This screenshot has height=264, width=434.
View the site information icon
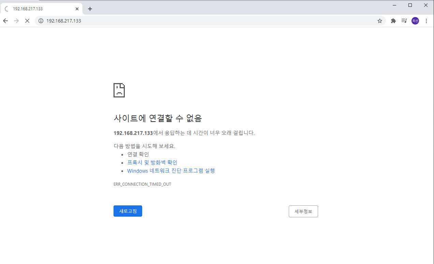point(41,21)
